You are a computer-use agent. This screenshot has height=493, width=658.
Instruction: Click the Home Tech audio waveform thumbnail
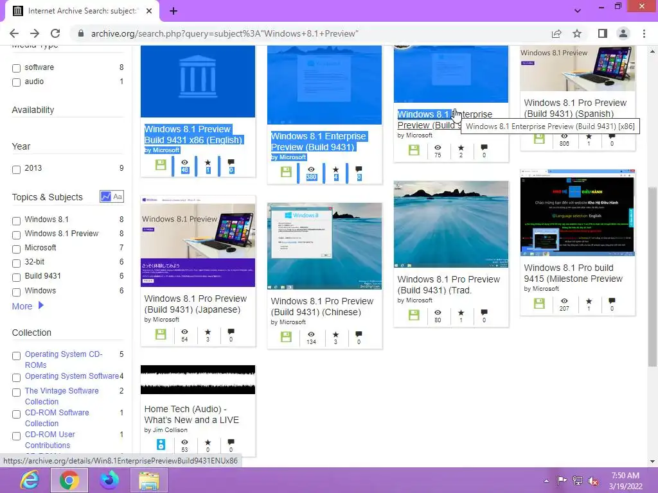coord(198,380)
